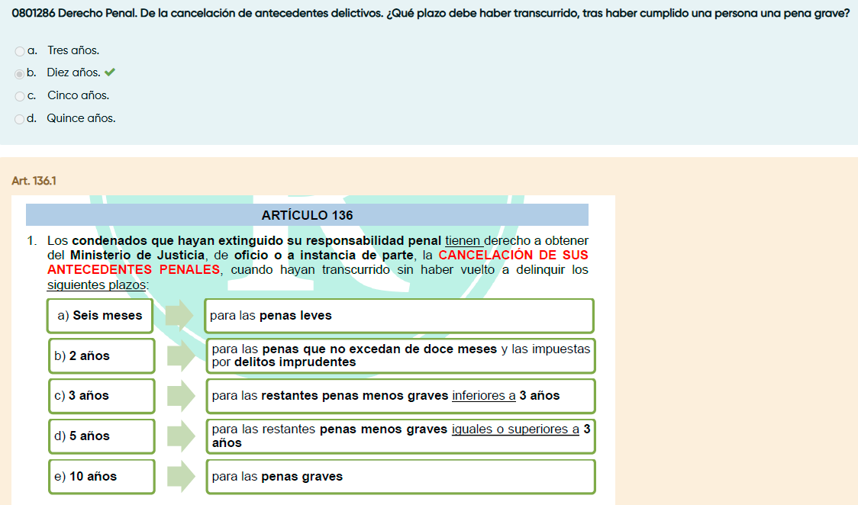Click the 'para las penas leves' box

(x=399, y=316)
